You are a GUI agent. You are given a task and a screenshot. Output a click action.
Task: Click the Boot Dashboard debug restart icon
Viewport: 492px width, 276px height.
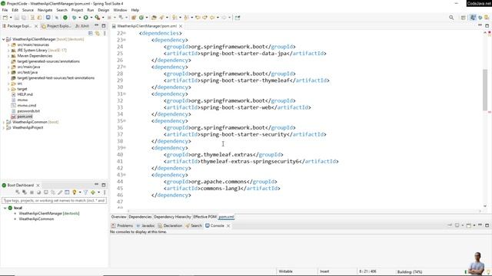[25, 192]
